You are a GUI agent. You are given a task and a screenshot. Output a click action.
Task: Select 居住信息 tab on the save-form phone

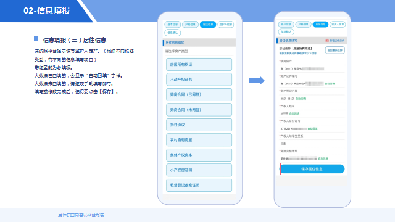tap(320, 25)
